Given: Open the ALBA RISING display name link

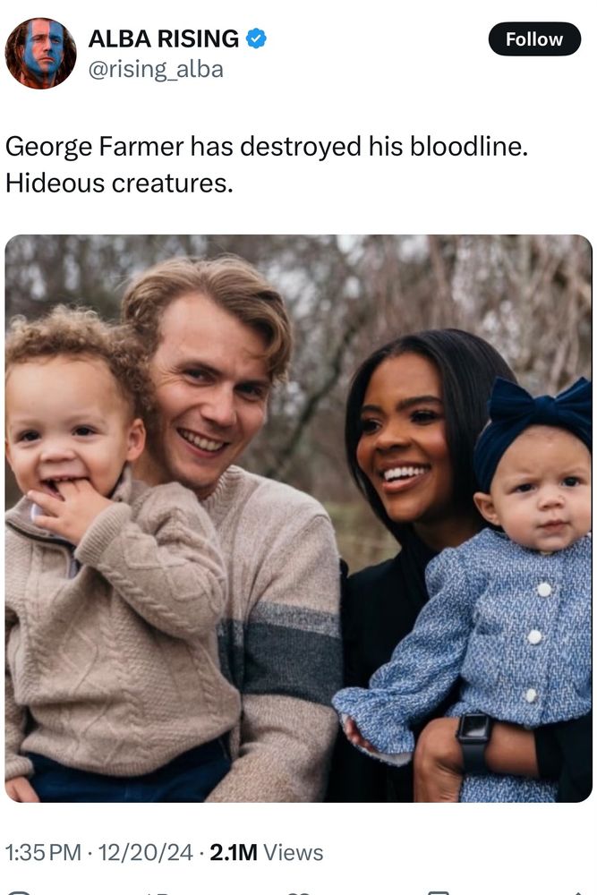Looking at the screenshot, I should 164,38.
